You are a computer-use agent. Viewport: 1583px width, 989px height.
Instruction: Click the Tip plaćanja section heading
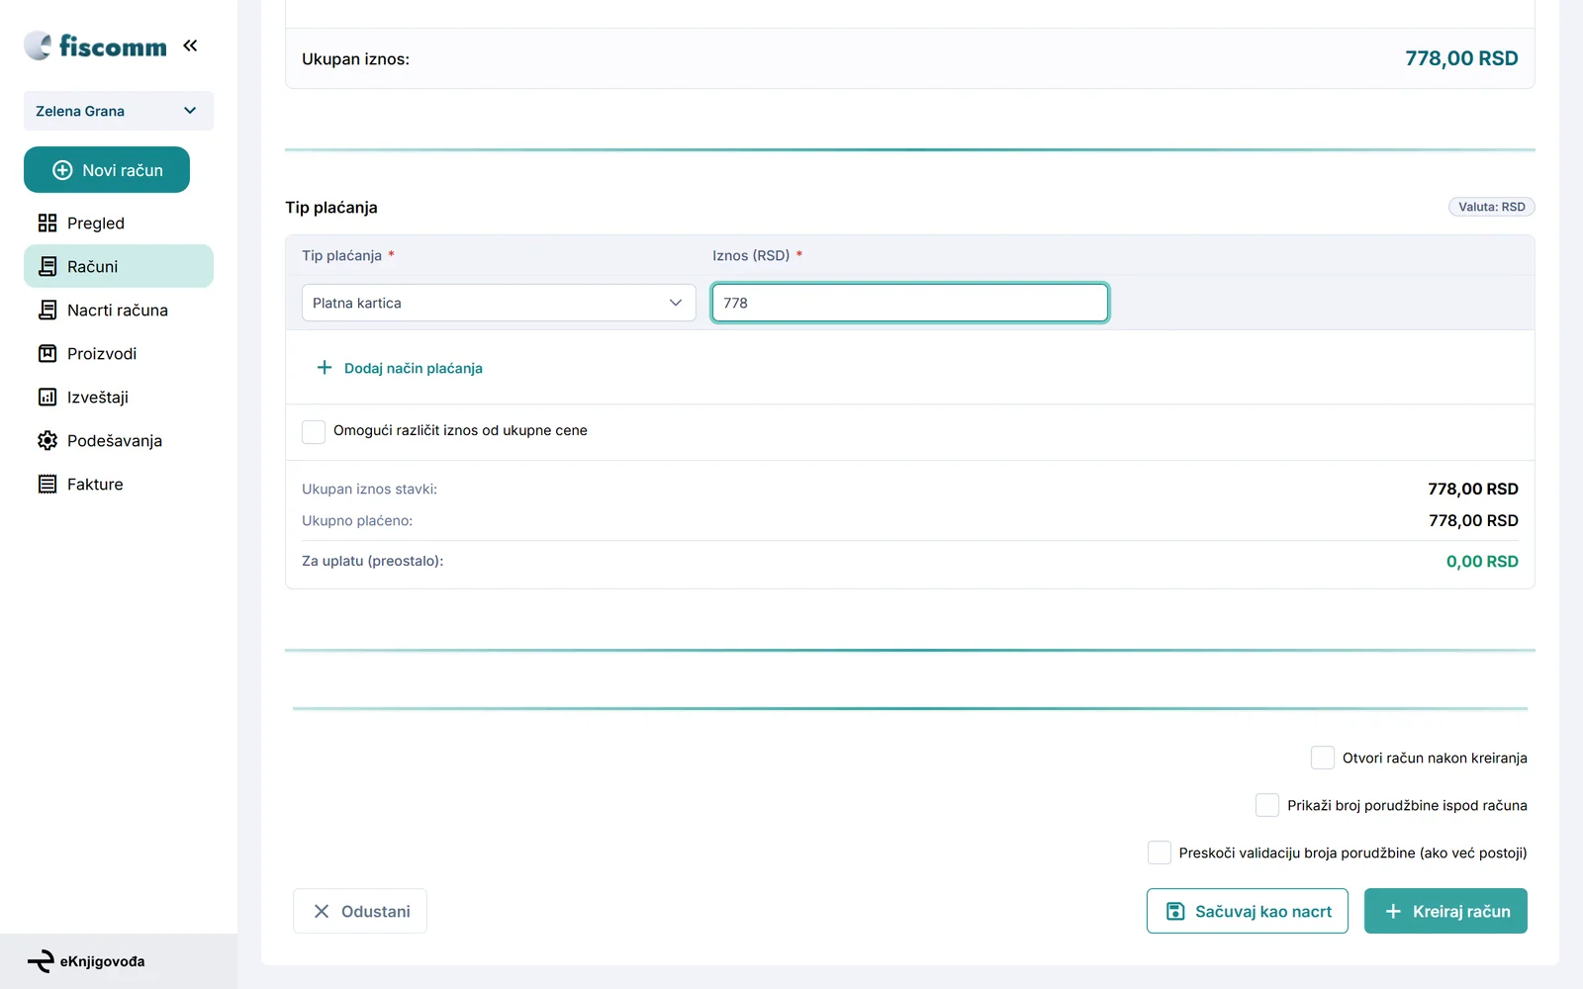coord(331,208)
